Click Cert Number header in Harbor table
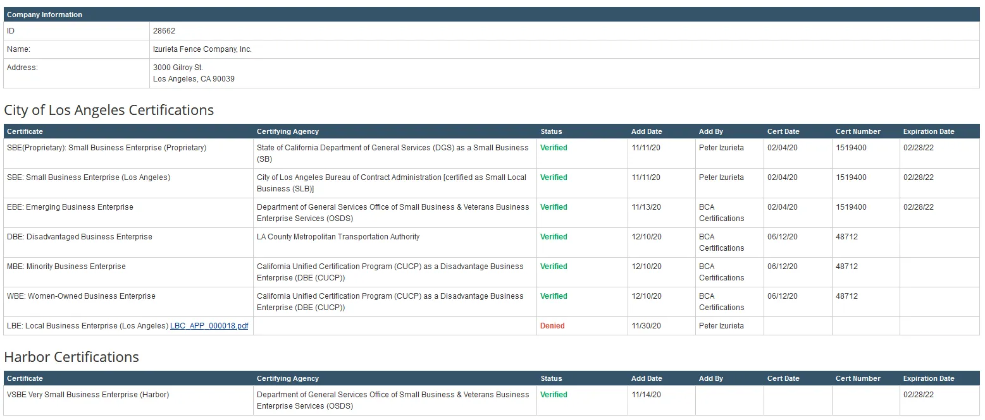The height and width of the screenshot is (420, 985). point(857,378)
